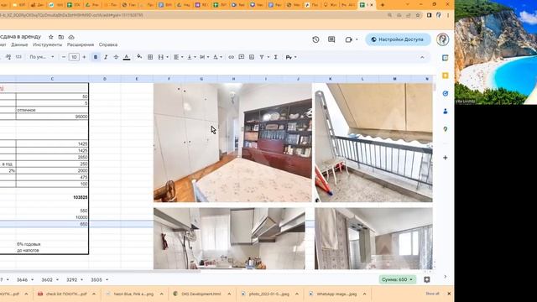
Task: Open the Инструменты menu
Action: pos(47,44)
